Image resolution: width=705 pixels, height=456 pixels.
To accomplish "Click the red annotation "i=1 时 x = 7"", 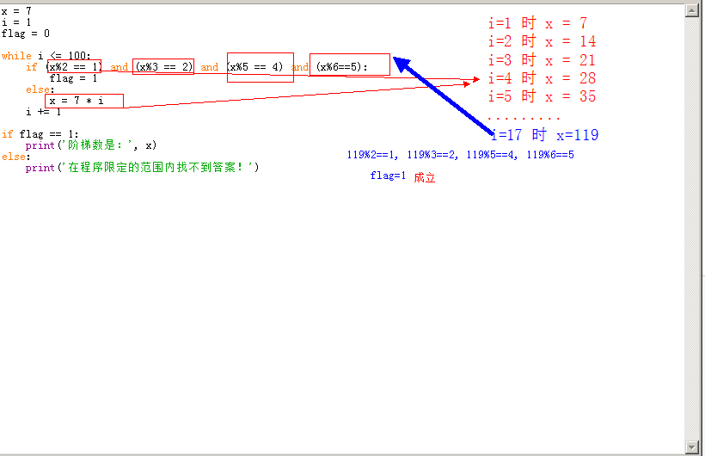I will [537, 23].
